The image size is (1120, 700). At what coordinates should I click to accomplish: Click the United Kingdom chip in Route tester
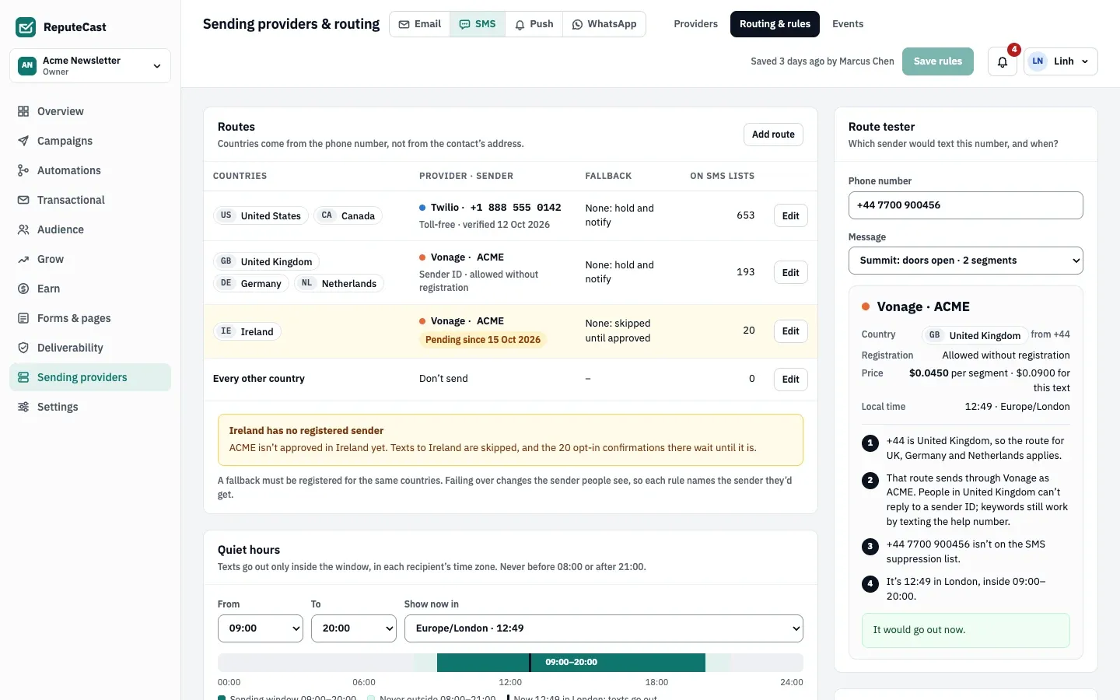[975, 335]
